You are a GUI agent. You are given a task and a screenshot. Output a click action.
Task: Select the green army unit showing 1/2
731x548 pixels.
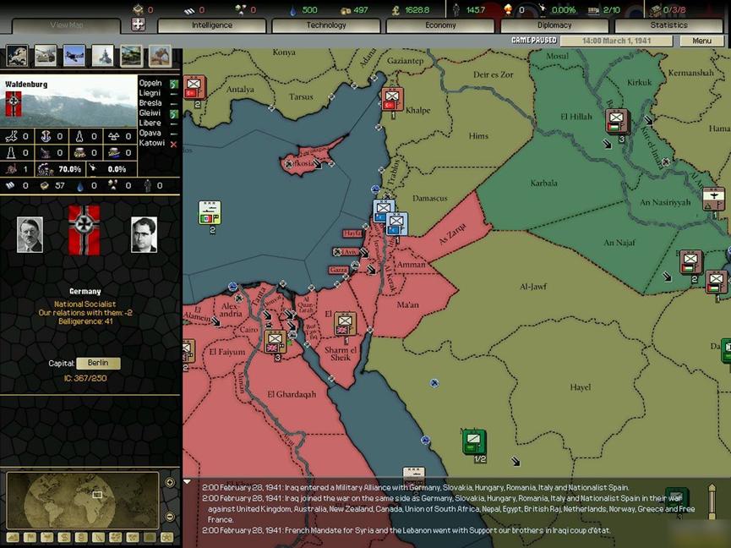[474, 441]
